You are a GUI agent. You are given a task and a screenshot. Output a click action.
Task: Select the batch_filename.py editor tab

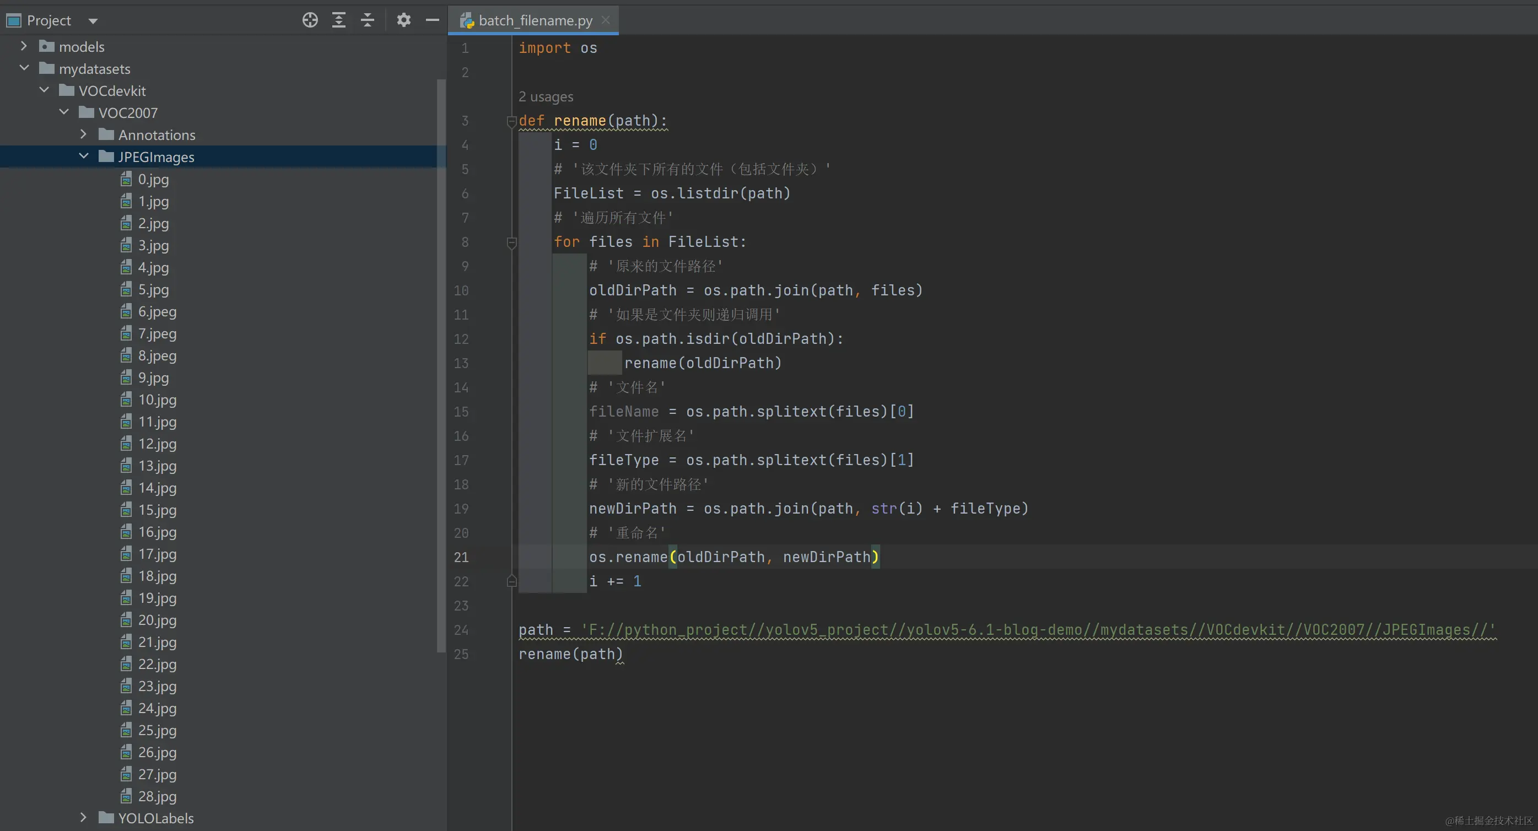coord(533,20)
